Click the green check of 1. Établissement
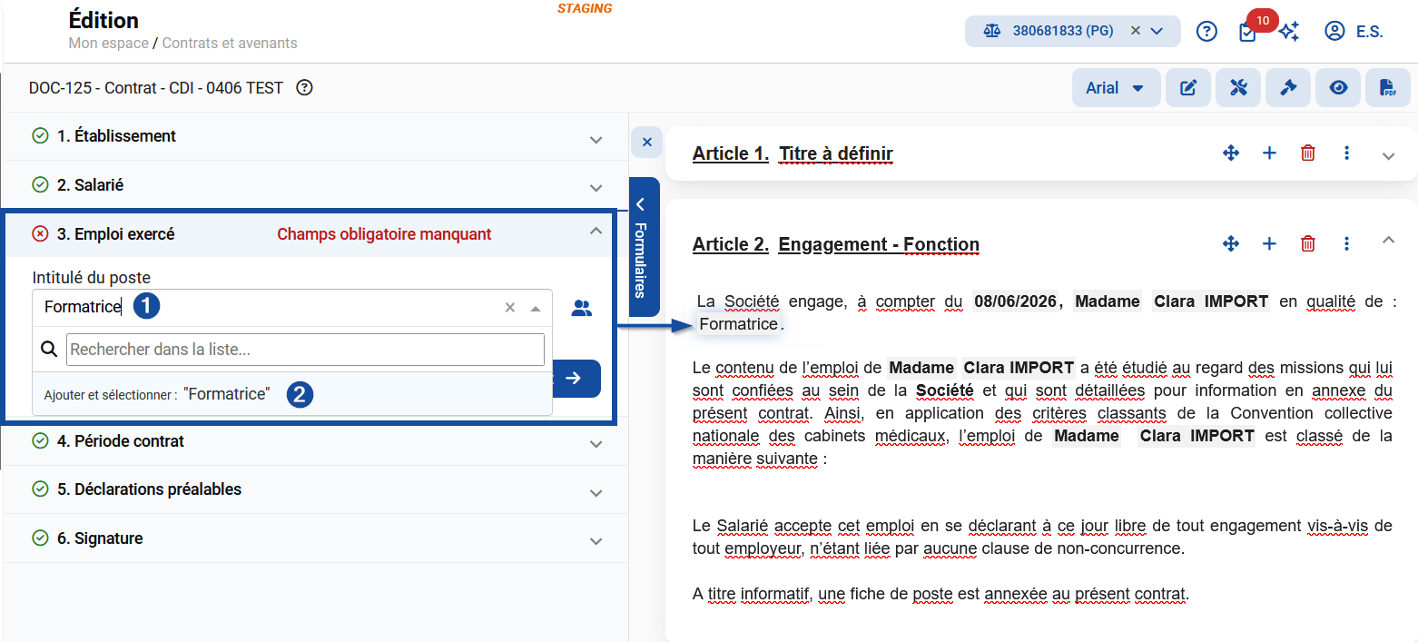The height and width of the screenshot is (642, 1418). tap(40, 136)
